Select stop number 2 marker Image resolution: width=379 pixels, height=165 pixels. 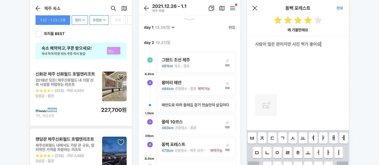[150, 83]
